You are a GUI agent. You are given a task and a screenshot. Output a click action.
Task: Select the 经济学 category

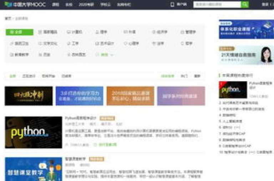click(160, 32)
